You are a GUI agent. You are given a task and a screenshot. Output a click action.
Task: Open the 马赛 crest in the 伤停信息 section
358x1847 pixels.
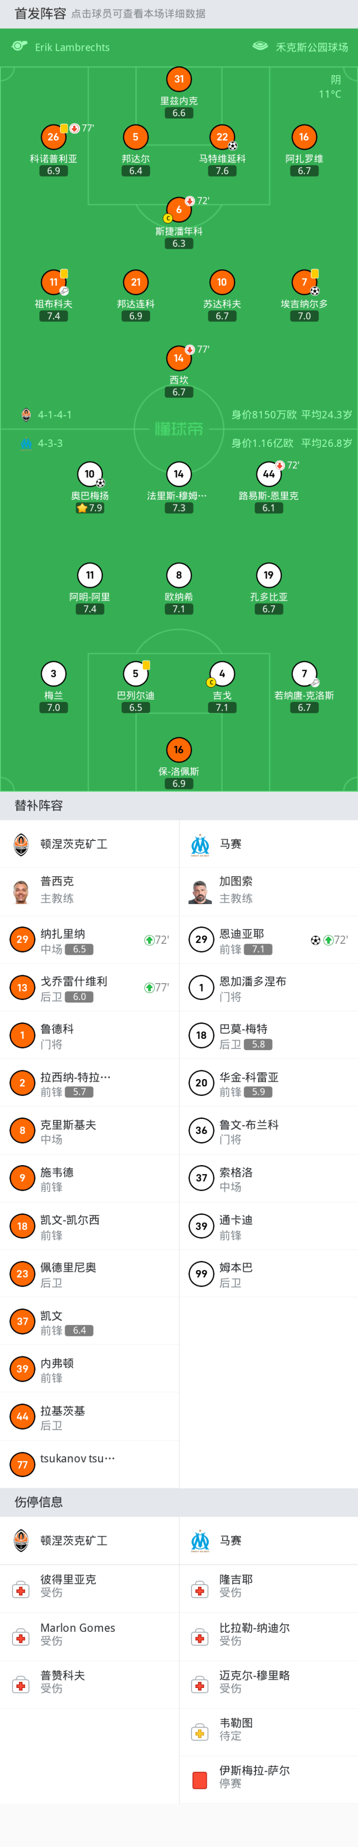200,1540
